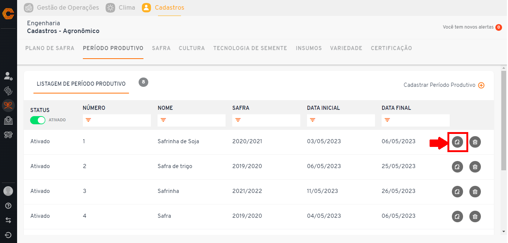Open the tractor machinery icon in sidebar
Screen dimensions: 508x243
[8, 135]
